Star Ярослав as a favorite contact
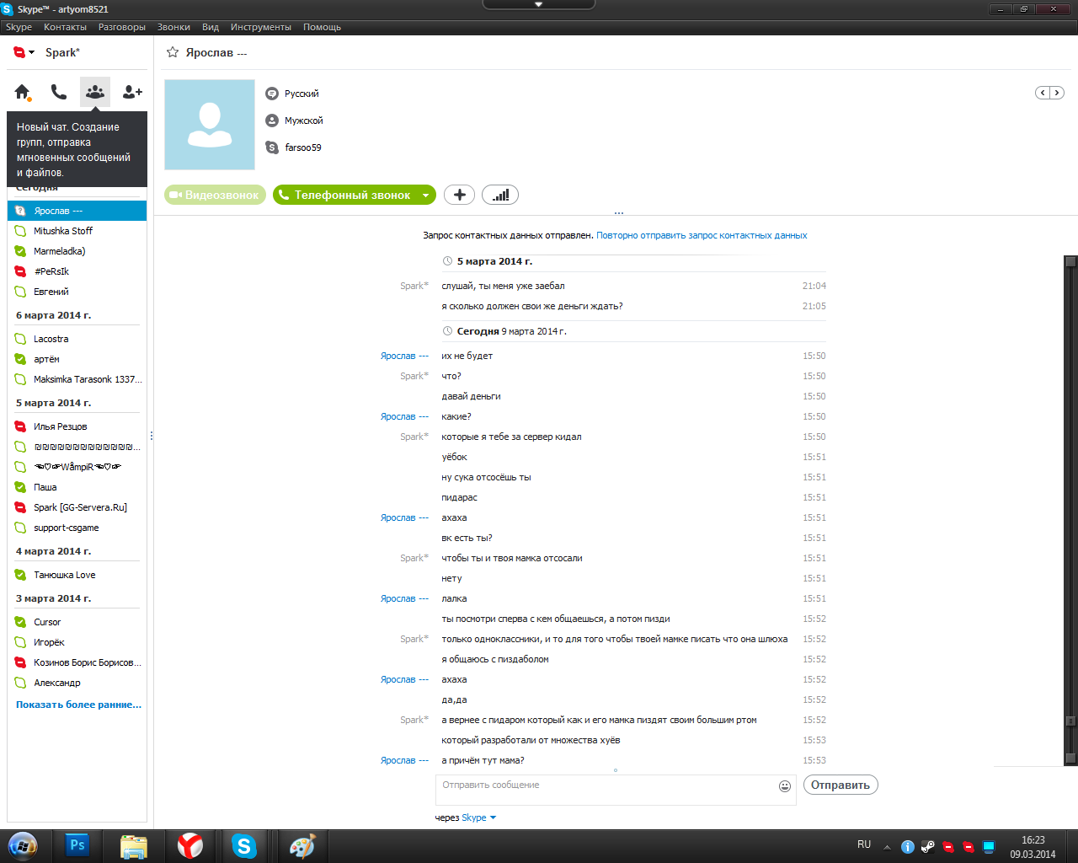 173,52
